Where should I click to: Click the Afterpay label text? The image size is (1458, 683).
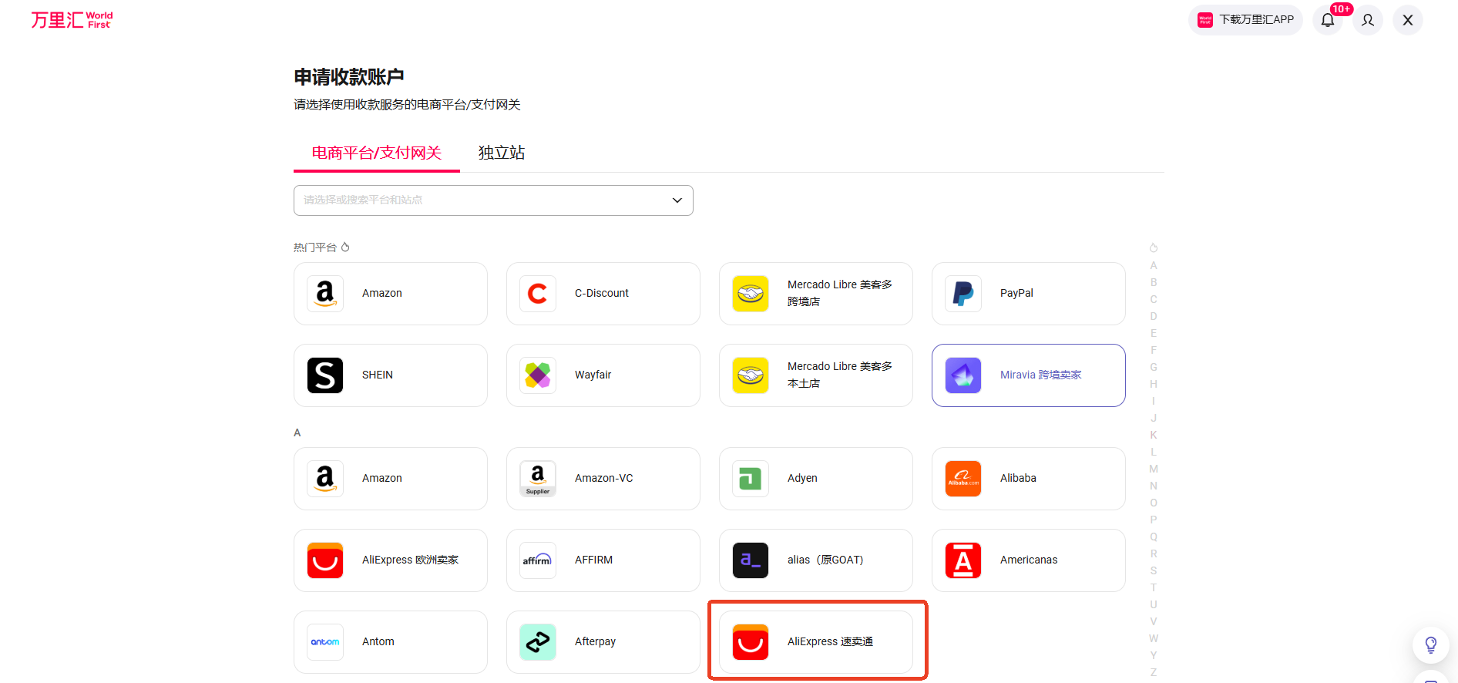point(595,642)
